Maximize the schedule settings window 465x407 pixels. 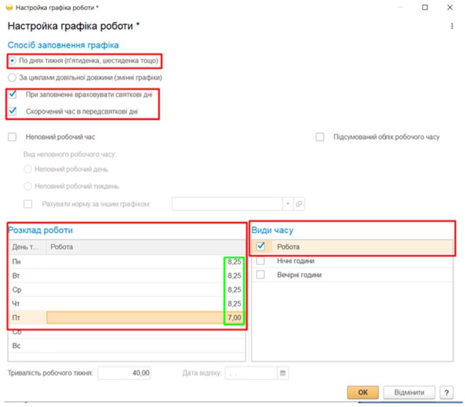[x=424, y=7]
